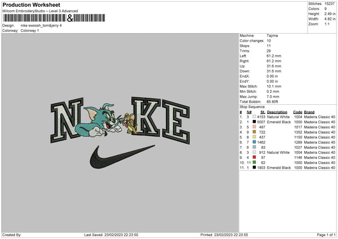Click the white swatch in the 912-stitch row
The width and height of the screenshot is (338, 239).
[x=254, y=152]
